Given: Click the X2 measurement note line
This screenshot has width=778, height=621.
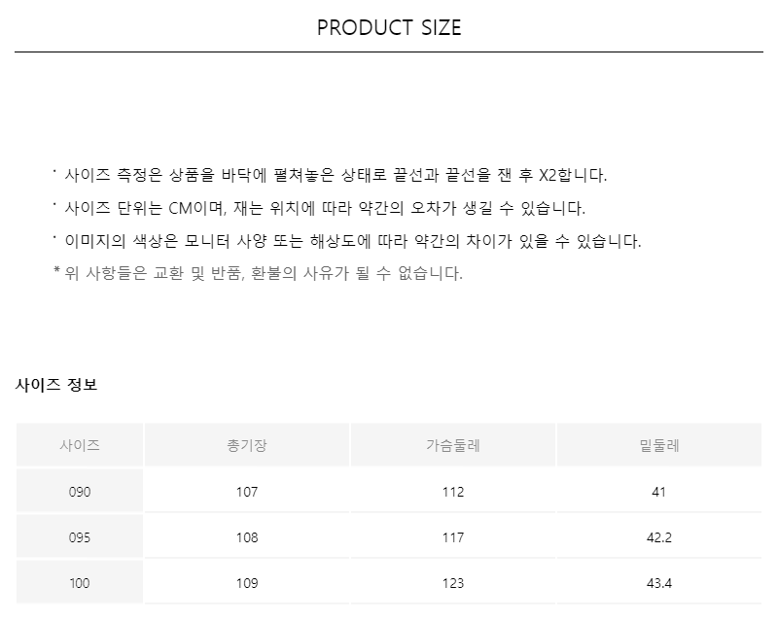Looking at the screenshot, I should pyautogui.click(x=330, y=175).
